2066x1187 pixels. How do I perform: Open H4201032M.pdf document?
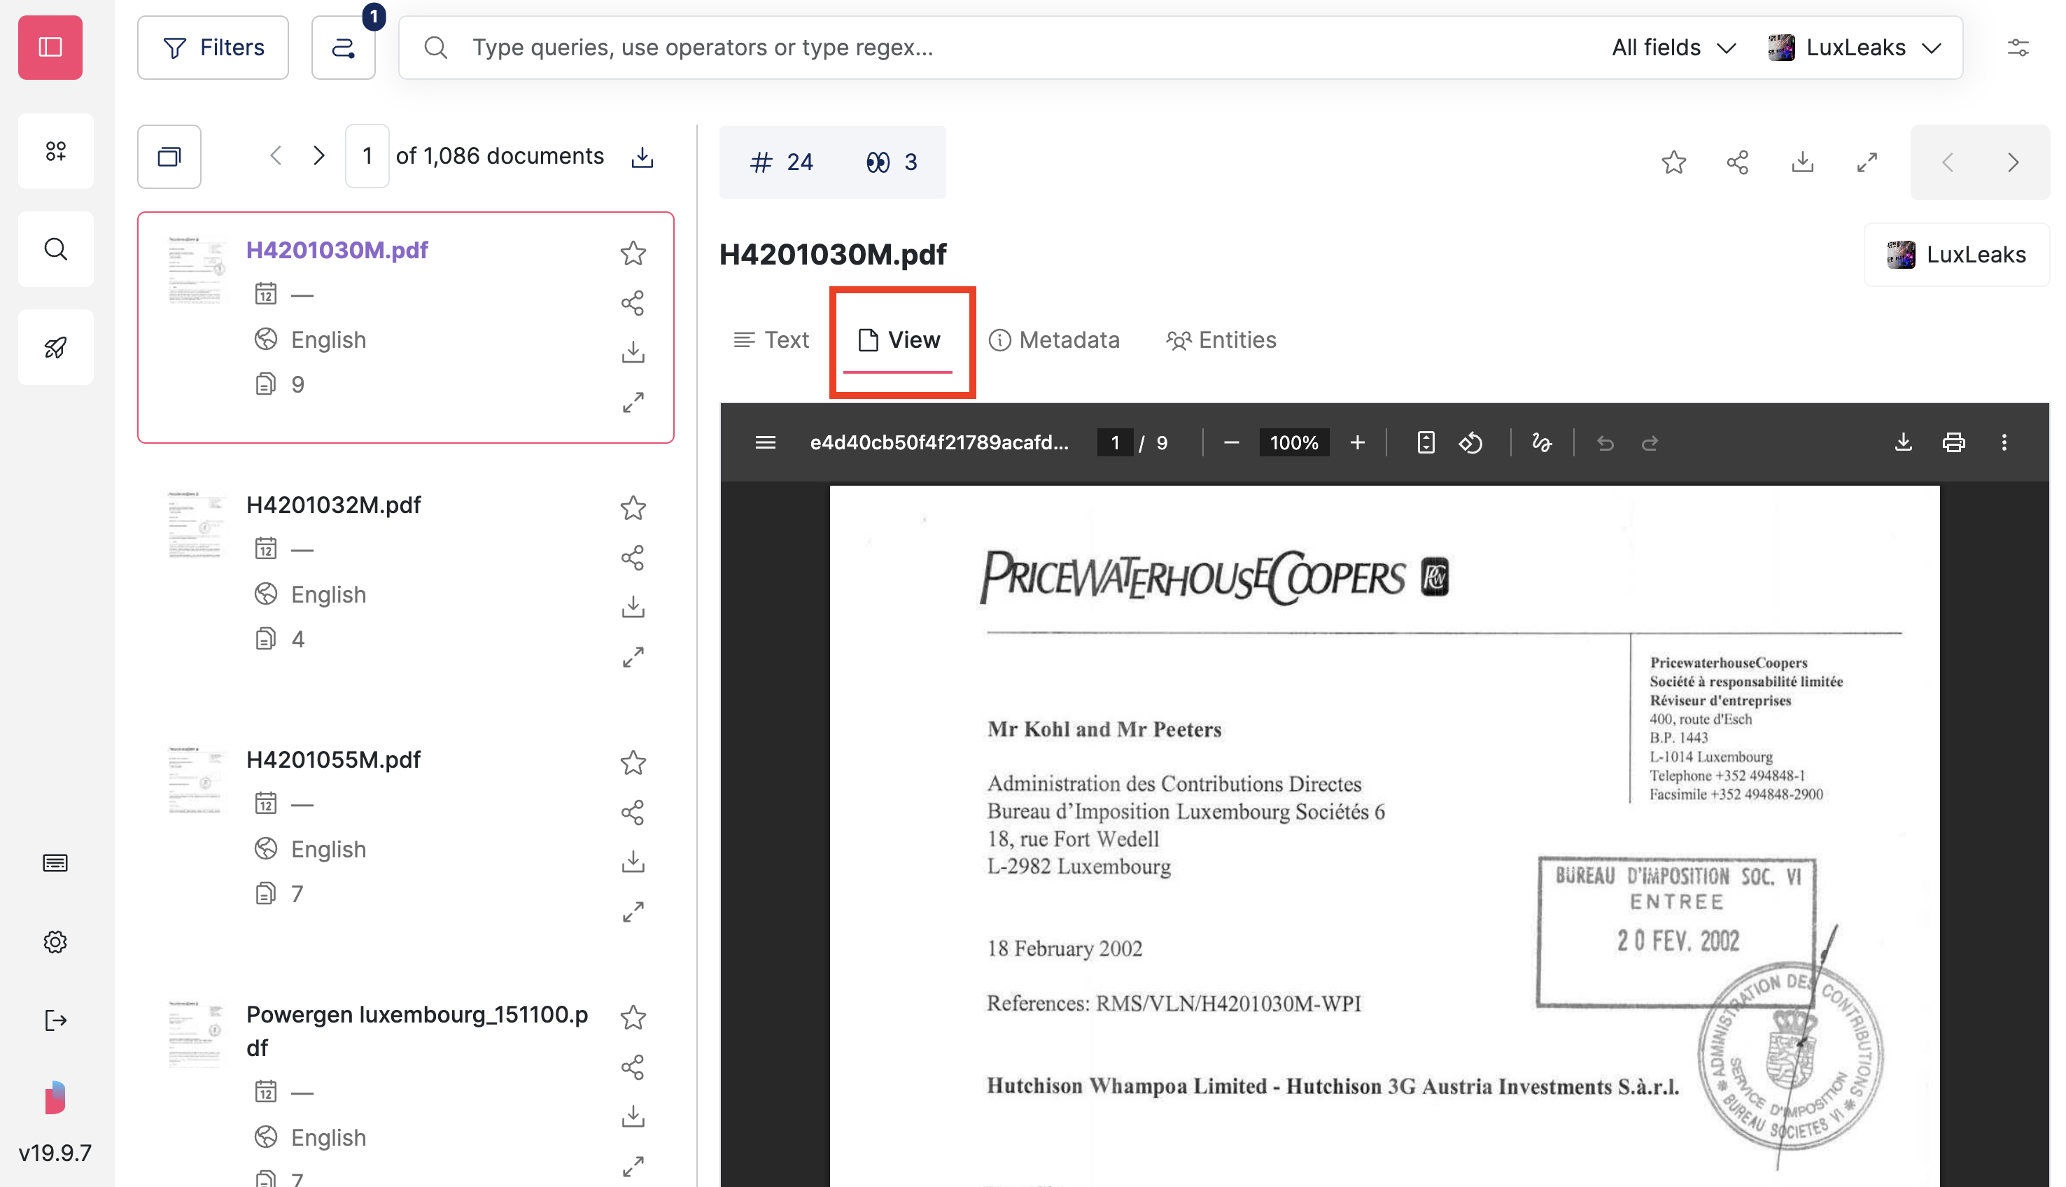coord(333,505)
